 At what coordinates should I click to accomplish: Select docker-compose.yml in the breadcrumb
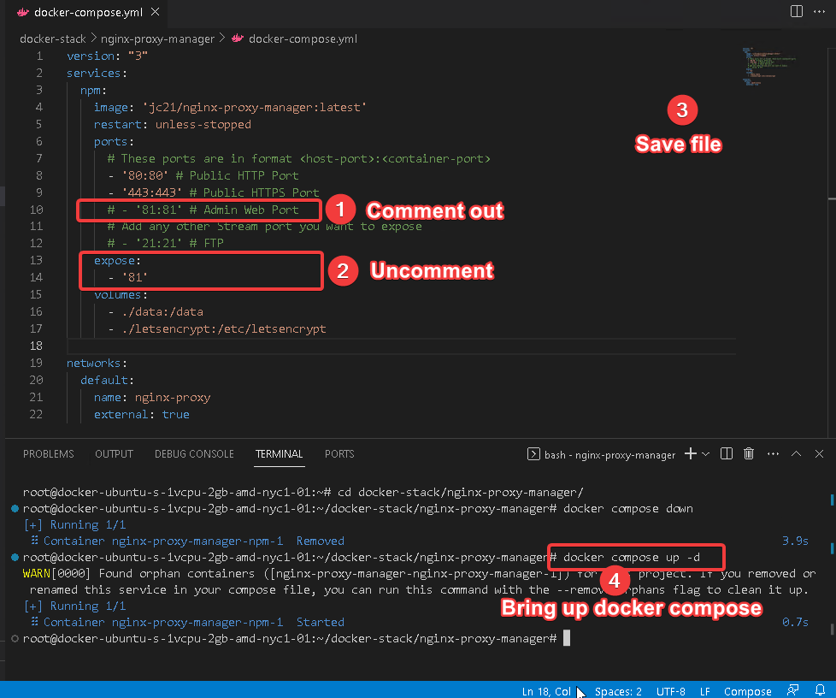point(303,39)
